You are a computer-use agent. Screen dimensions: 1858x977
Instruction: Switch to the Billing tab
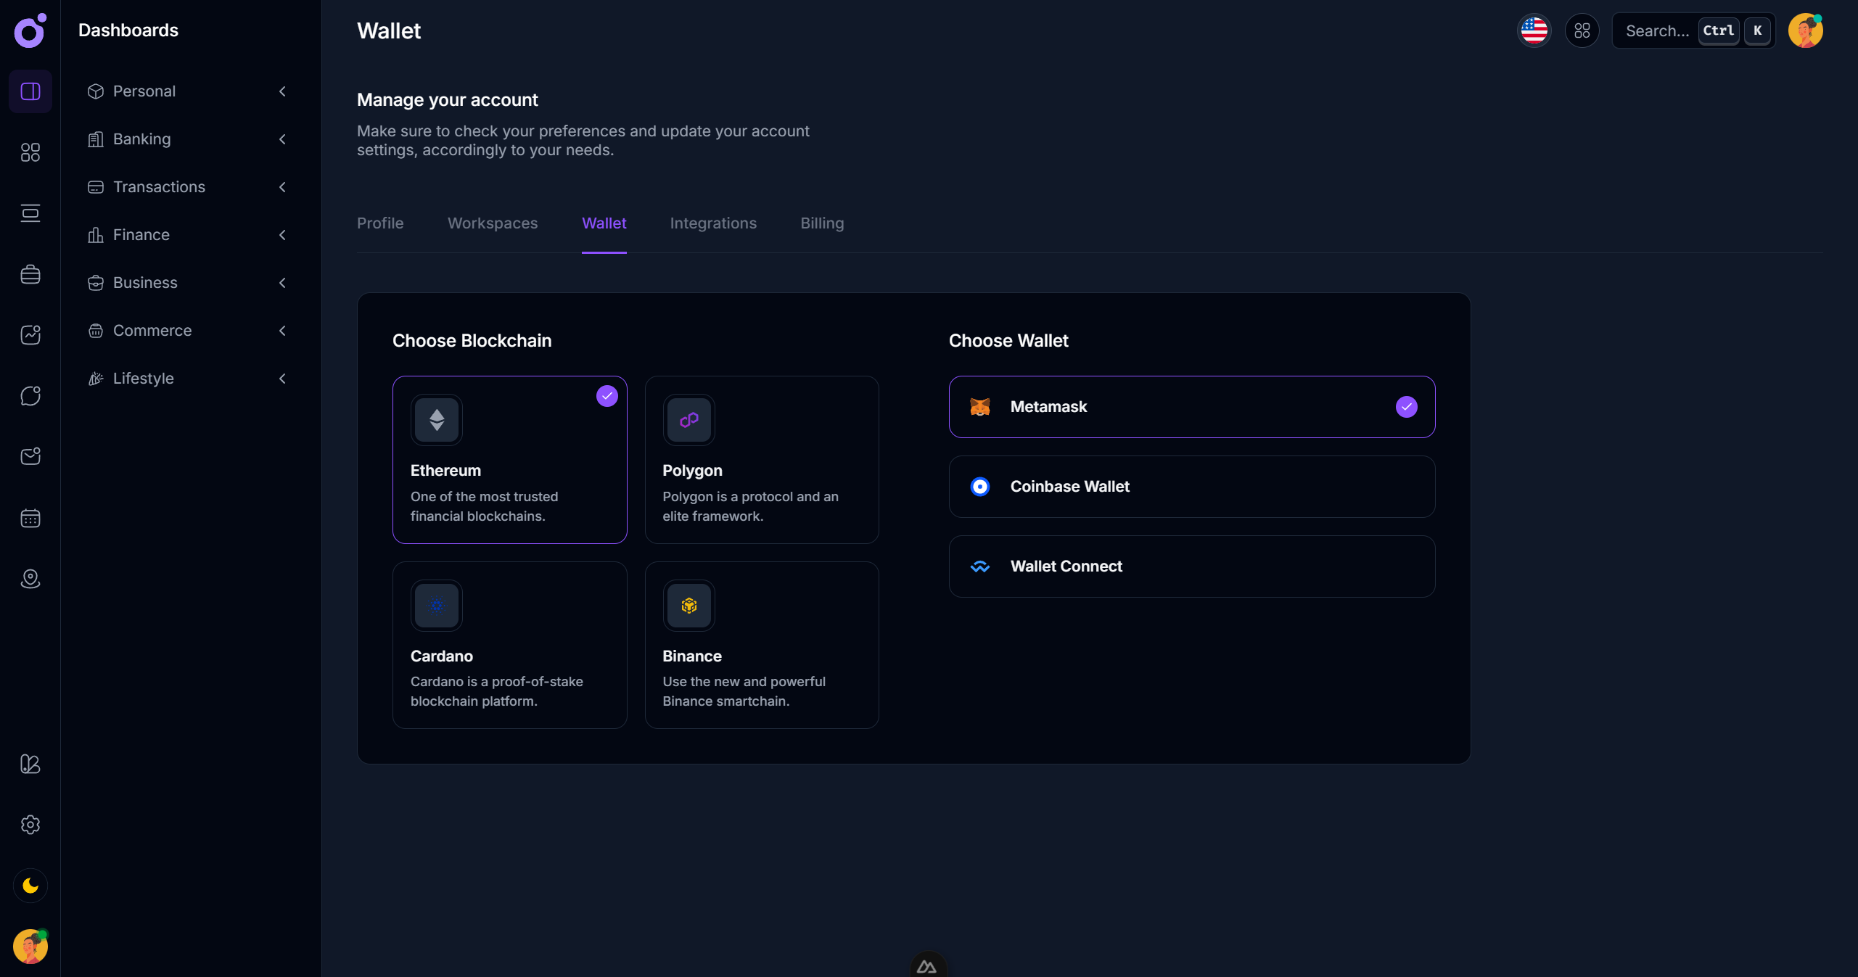[821, 223]
